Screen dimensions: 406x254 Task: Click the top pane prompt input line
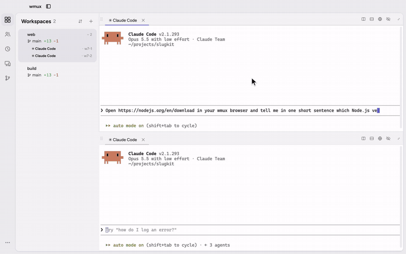point(250,111)
